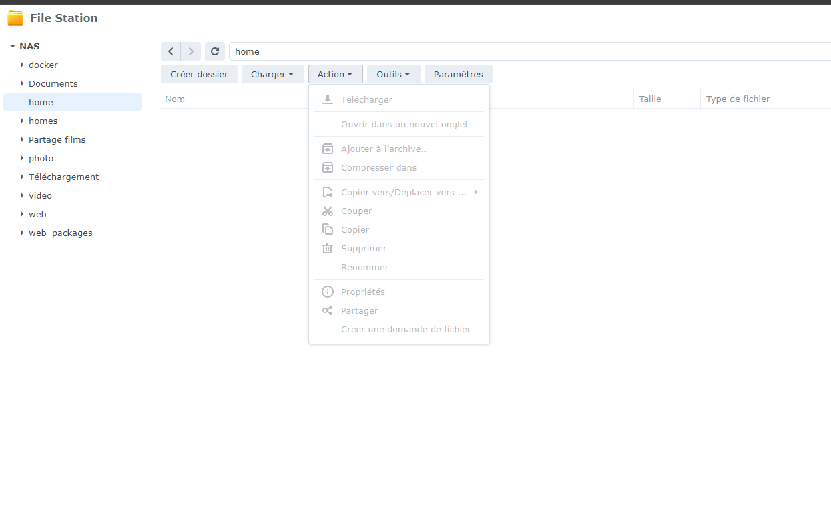
Task: Click the home path input field
Action: (x=530, y=51)
